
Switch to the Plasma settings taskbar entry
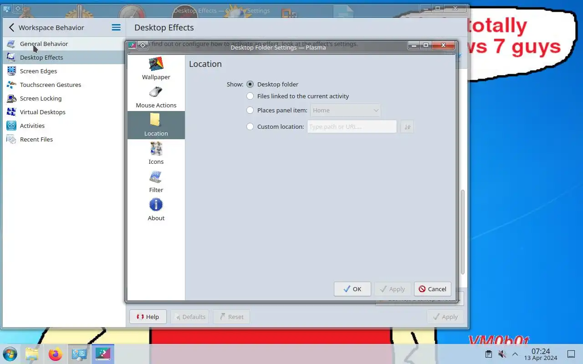pyautogui.click(x=103, y=354)
